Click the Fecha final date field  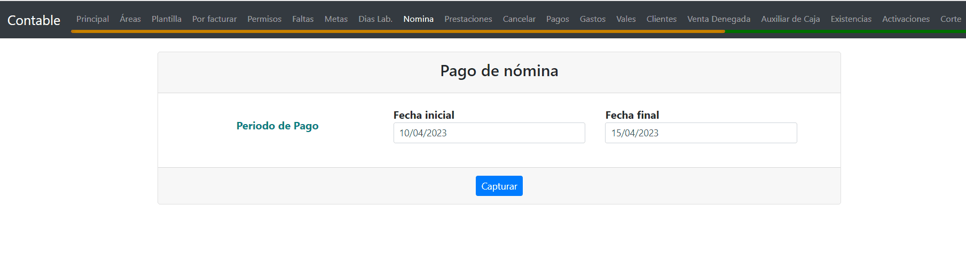701,133
